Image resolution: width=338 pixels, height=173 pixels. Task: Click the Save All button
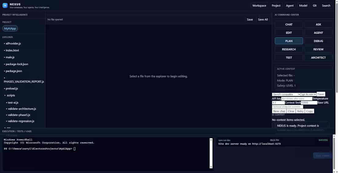coord(263,20)
